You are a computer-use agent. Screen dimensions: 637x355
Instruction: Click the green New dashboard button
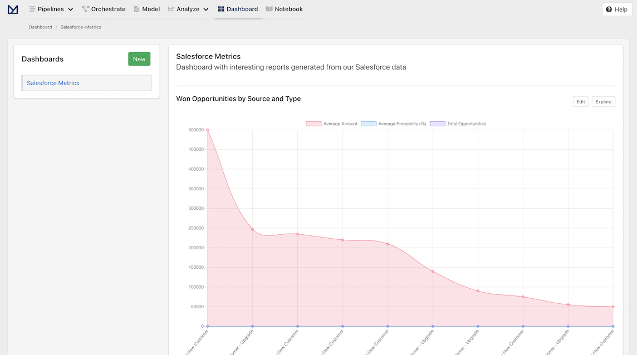coord(139,59)
